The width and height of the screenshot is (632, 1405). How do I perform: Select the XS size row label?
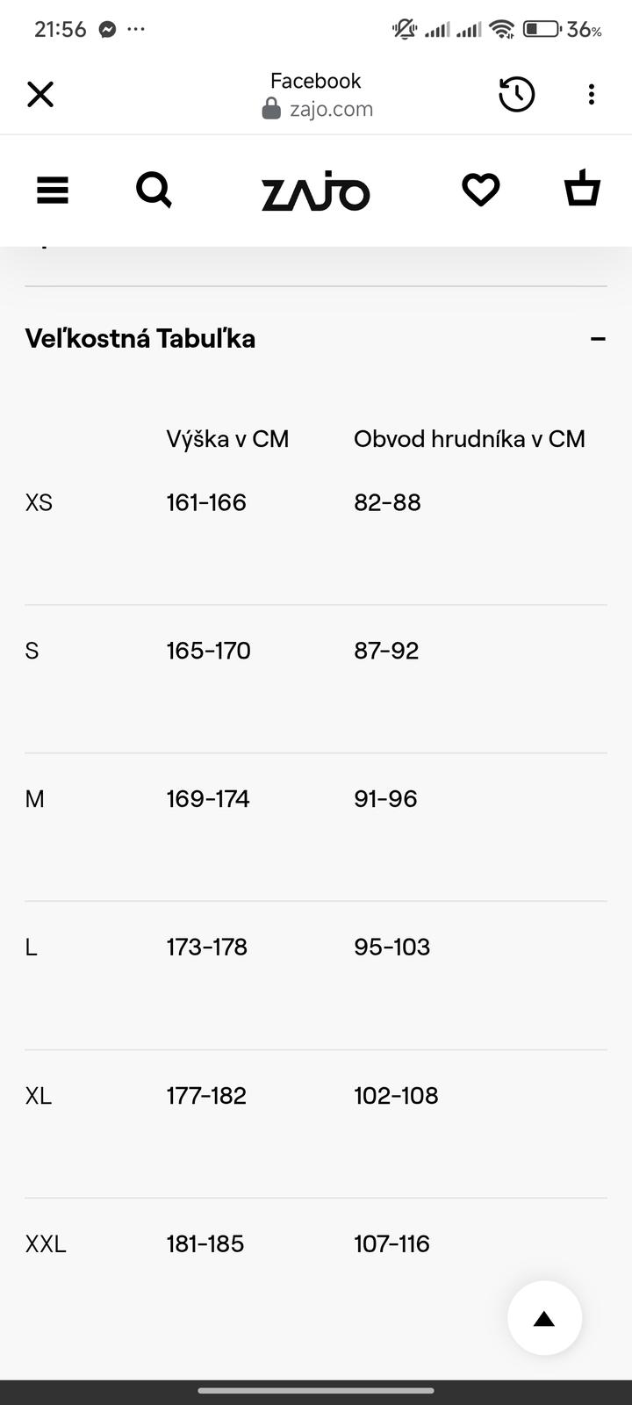[x=39, y=502]
